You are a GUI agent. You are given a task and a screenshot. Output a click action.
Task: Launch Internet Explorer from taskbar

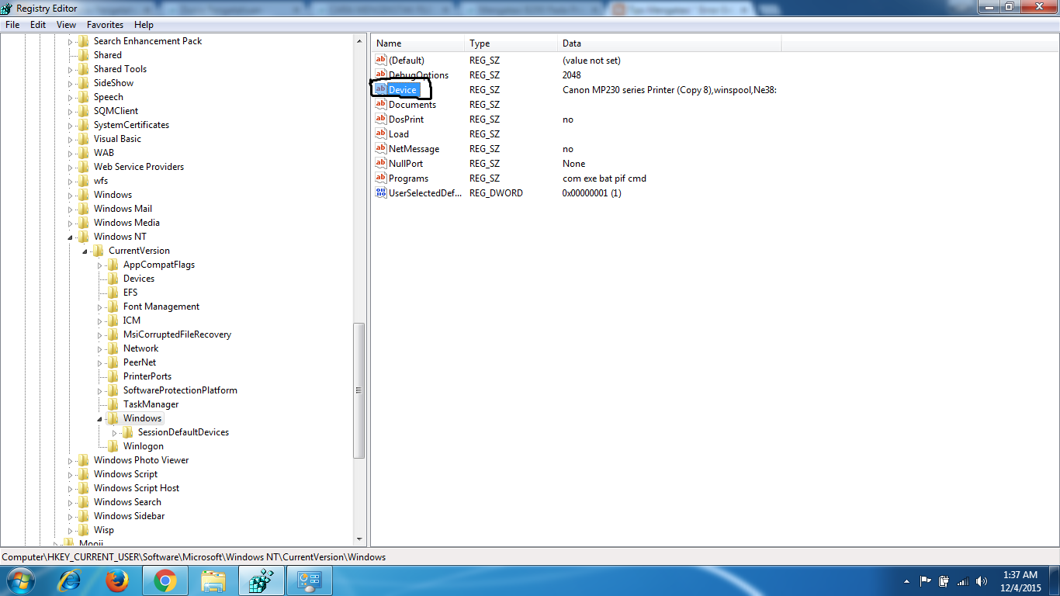click(71, 580)
